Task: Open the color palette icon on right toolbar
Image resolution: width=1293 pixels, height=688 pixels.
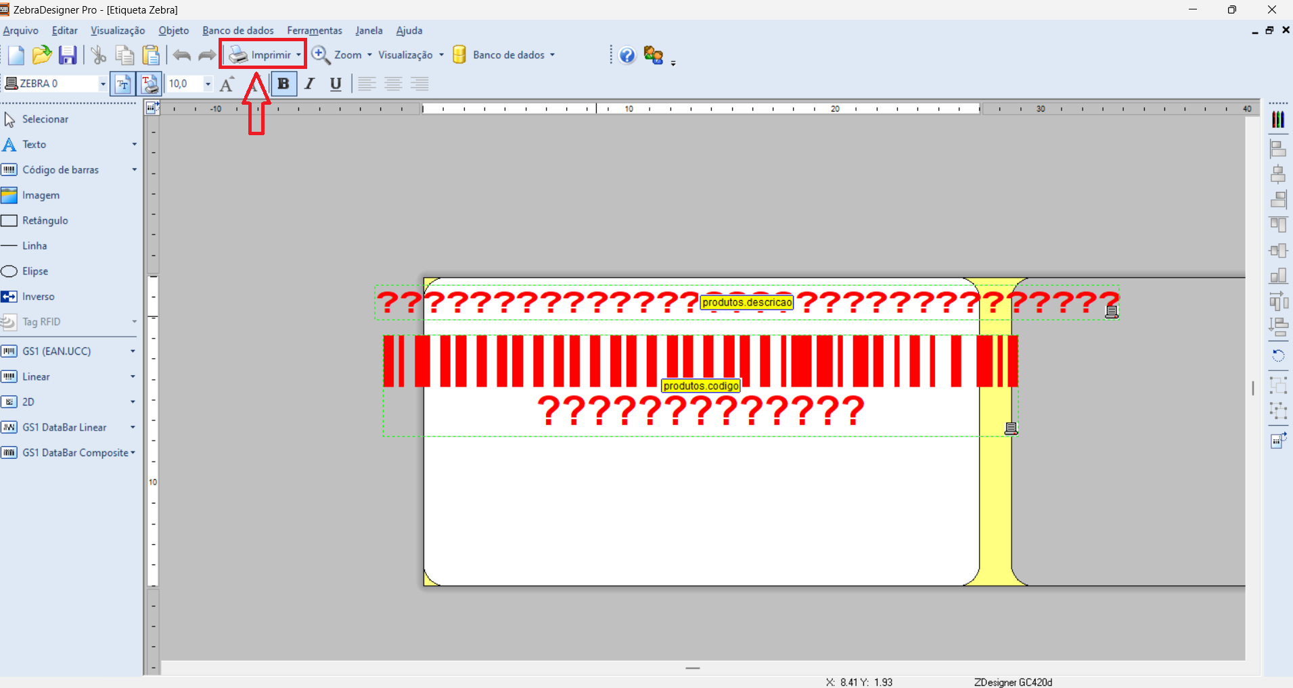Action: pyautogui.click(x=1278, y=120)
